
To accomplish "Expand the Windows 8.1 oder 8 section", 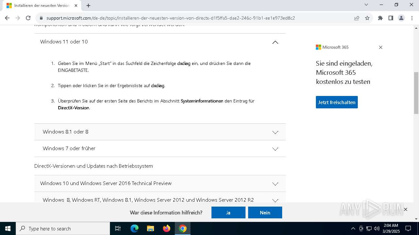I will [160, 132].
